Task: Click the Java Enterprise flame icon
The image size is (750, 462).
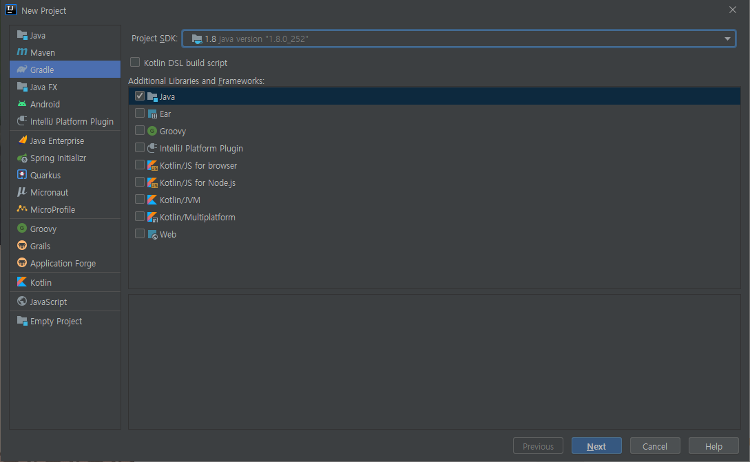Action: (22, 140)
